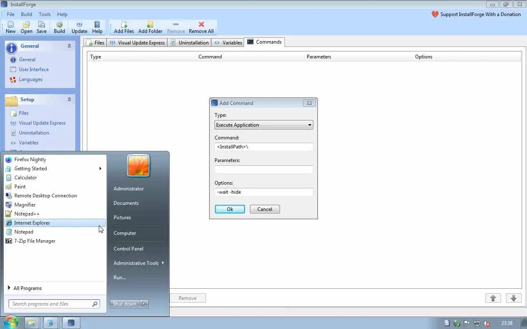
Task: Click the Type column header
Action: click(142, 57)
